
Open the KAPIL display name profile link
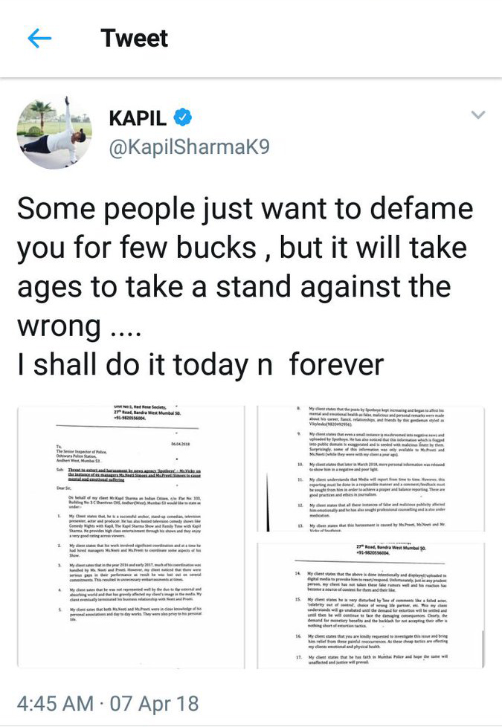point(138,117)
